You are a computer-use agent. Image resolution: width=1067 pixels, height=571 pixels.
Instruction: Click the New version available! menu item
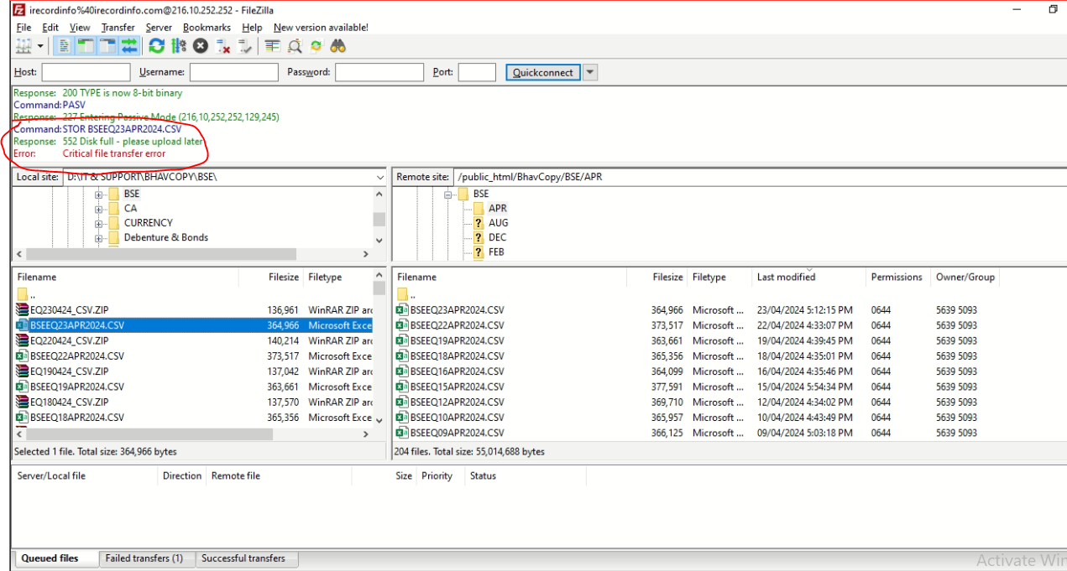[321, 28]
